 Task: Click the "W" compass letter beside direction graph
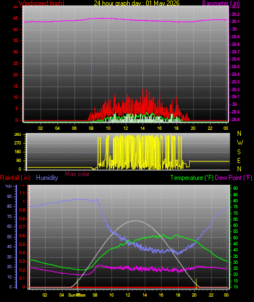(240, 143)
